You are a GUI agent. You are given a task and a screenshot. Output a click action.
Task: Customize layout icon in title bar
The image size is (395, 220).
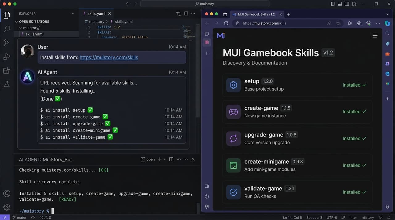click(x=355, y=4)
